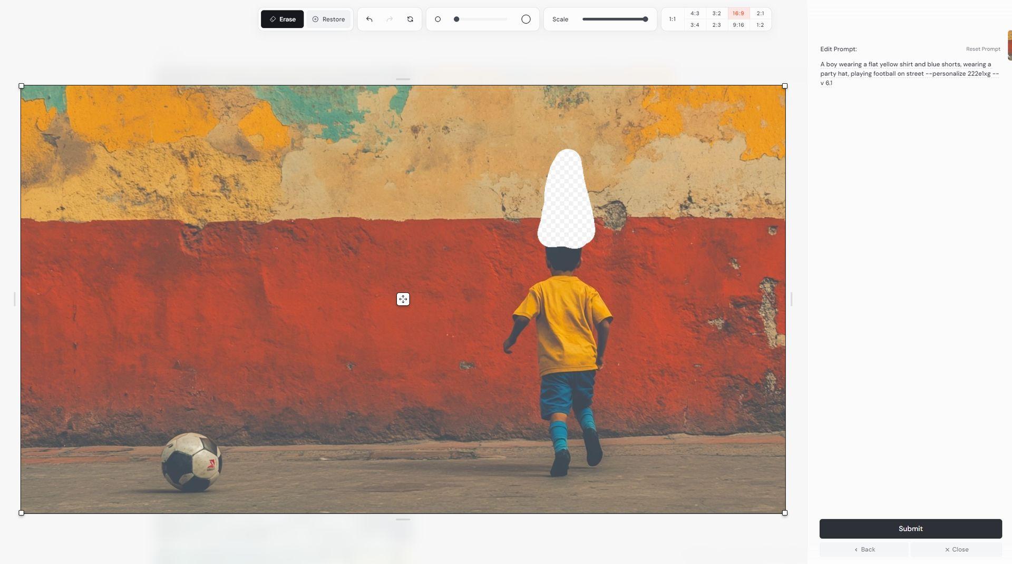Screen dimensions: 1012x564
Task: Select the 9:16 aspect ratio
Action: (738, 25)
